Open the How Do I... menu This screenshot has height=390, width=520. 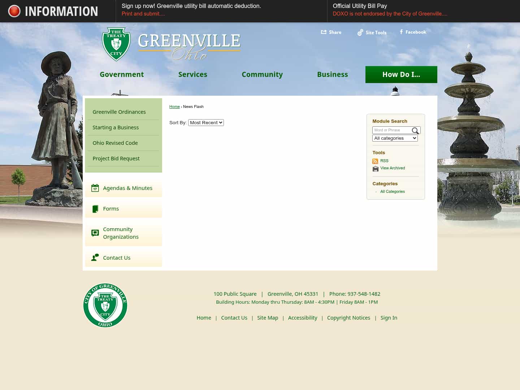click(x=401, y=74)
